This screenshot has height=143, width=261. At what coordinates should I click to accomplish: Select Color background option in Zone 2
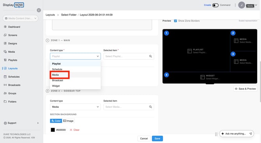tap(56, 121)
